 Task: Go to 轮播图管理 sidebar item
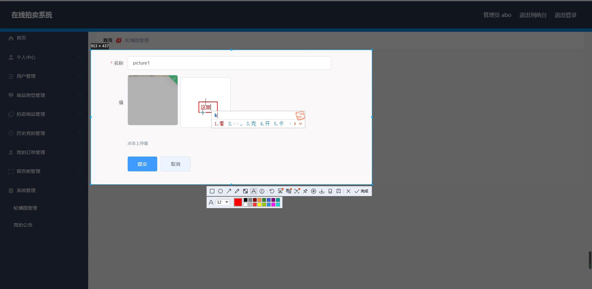coord(25,208)
